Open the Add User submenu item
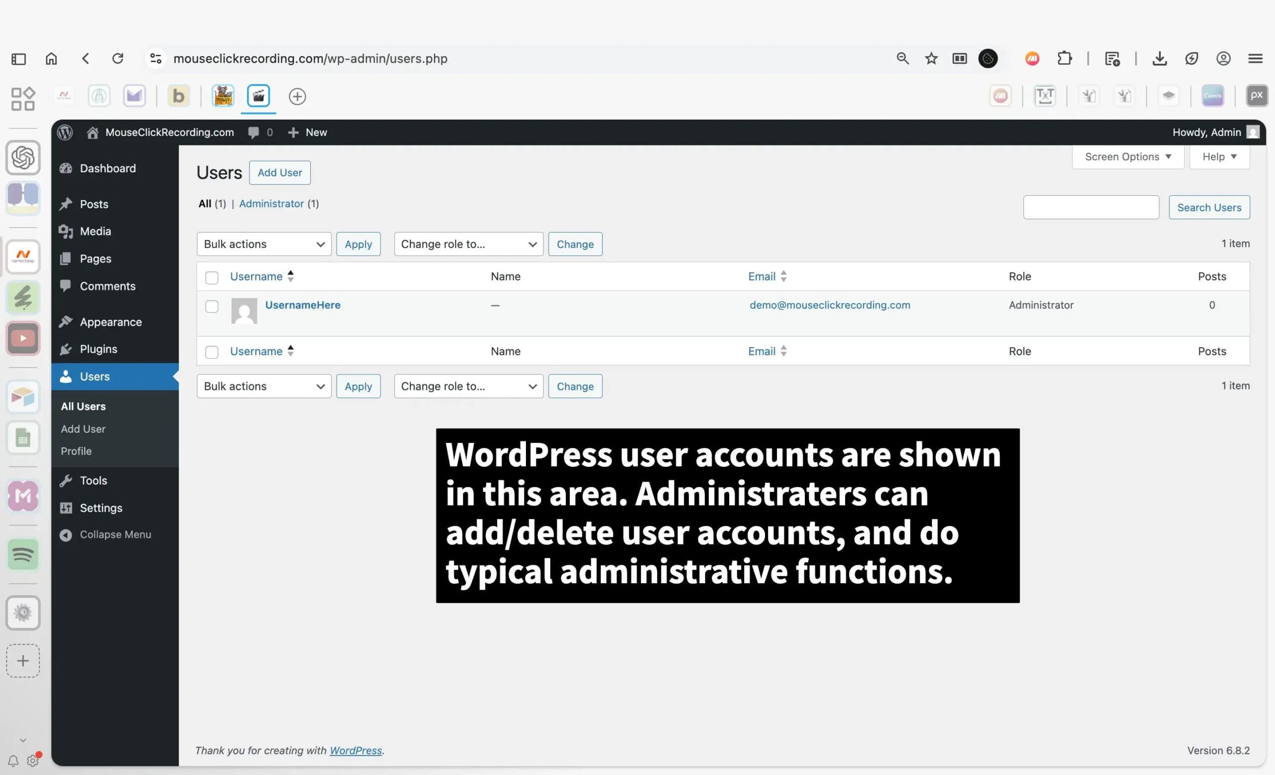This screenshot has width=1275, height=775. point(83,429)
